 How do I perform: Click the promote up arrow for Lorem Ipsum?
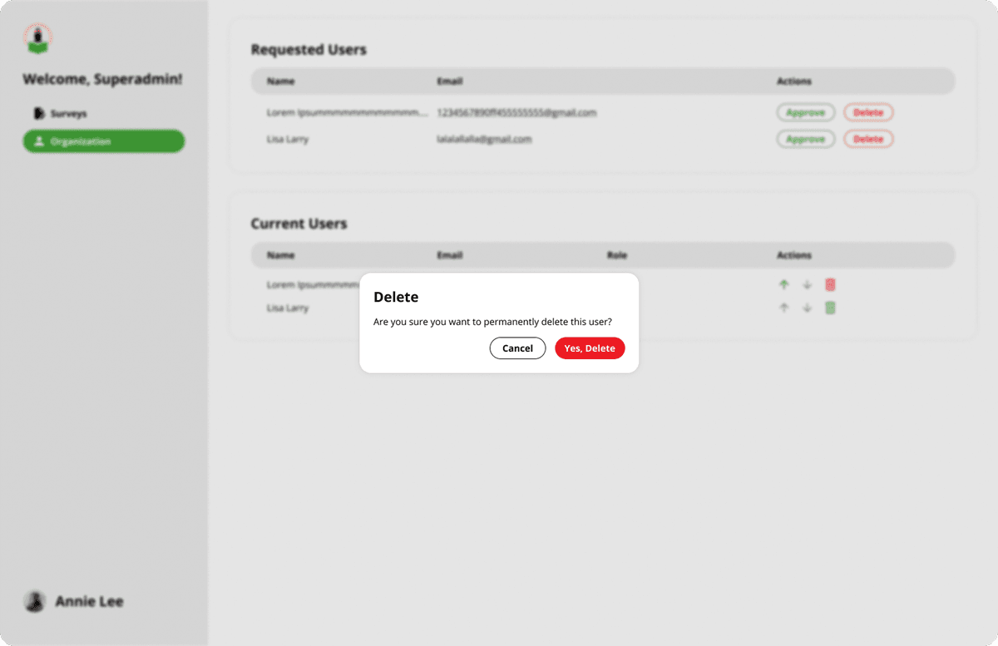783,284
